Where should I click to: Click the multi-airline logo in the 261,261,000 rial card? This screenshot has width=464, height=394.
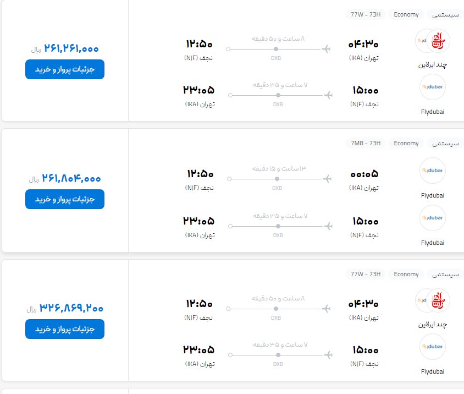tap(433, 40)
